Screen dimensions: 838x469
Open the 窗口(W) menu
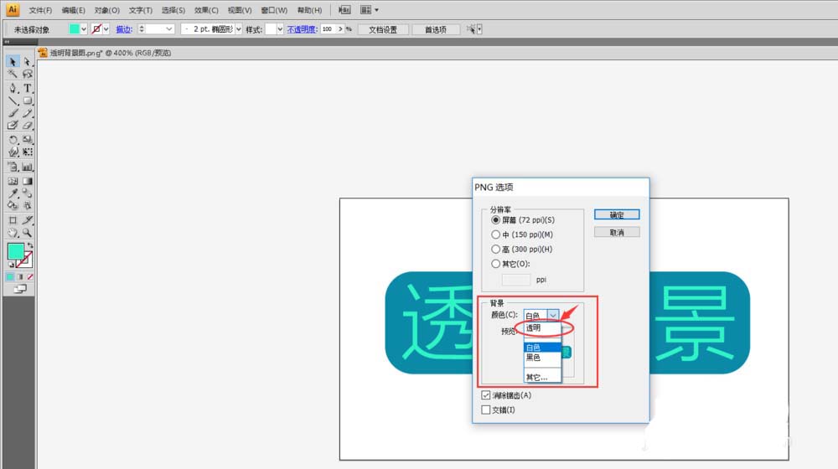coord(274,10)
